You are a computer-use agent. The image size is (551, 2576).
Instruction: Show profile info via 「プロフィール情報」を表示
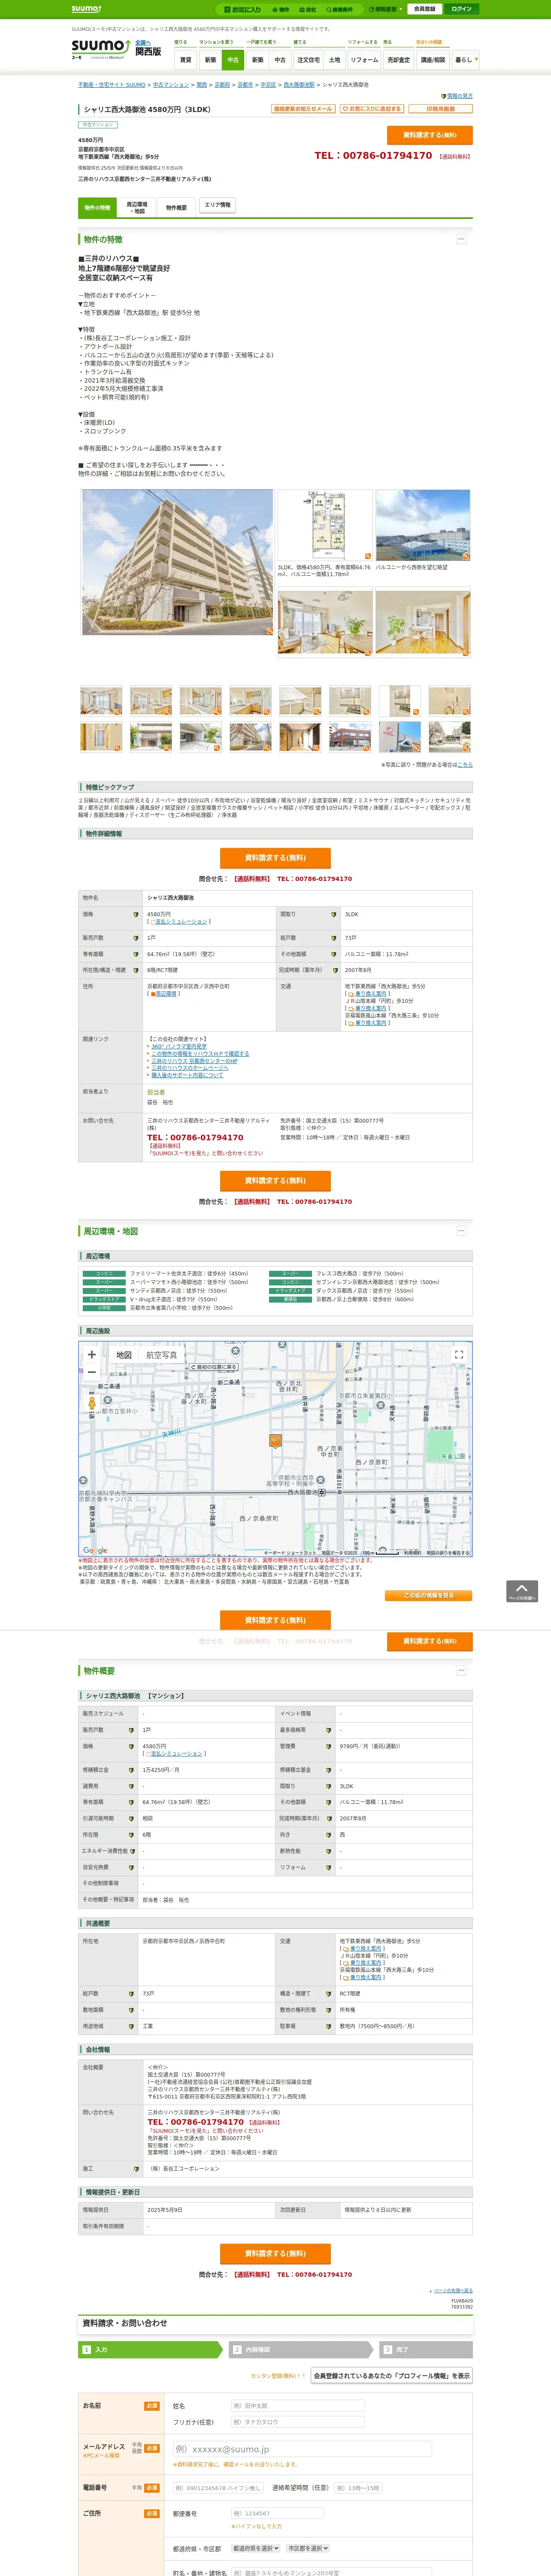pos(392,2376)
